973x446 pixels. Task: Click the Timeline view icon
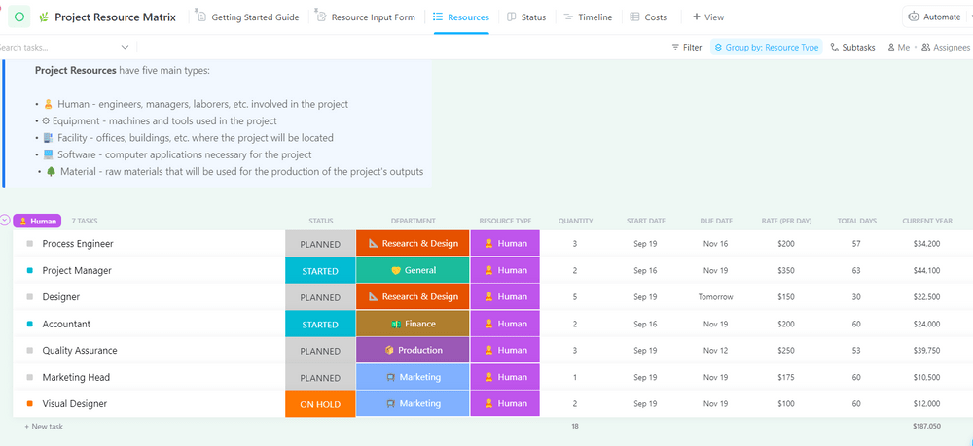568,17
